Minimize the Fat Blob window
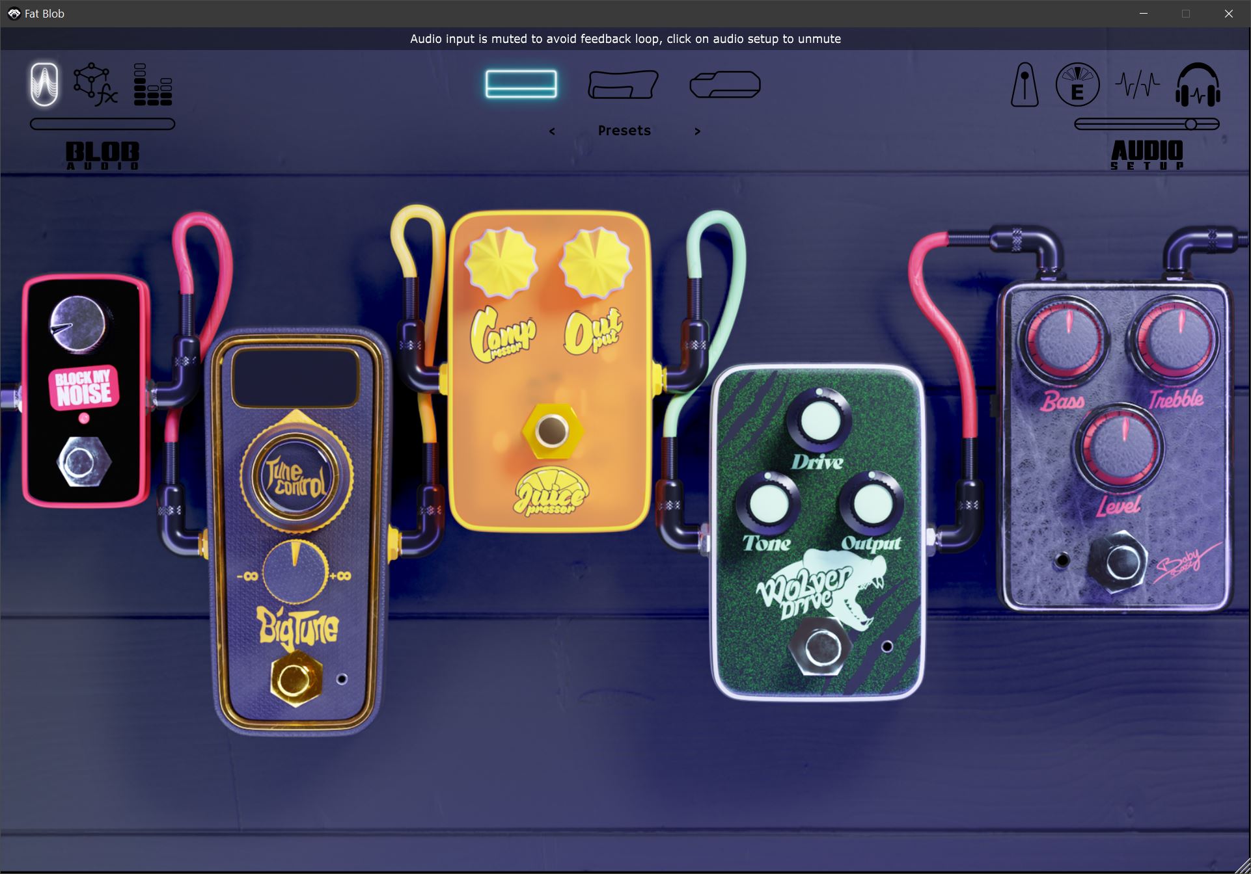 (1144, 14)
